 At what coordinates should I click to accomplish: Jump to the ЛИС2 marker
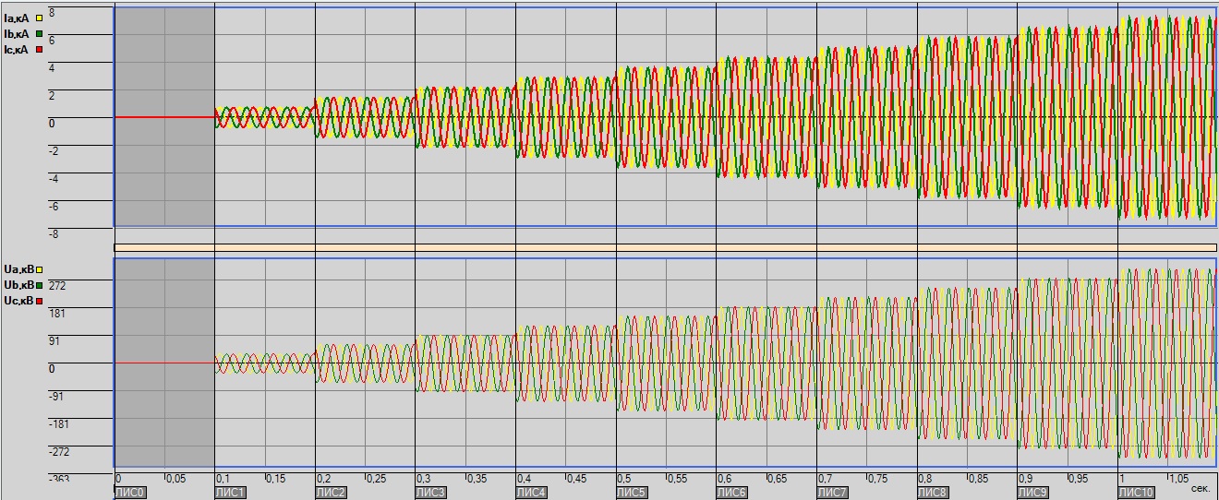331,494
